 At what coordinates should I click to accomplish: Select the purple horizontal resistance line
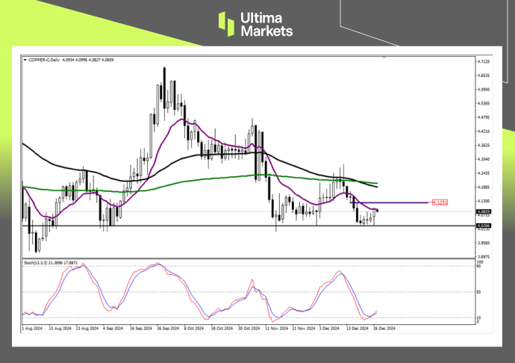click(x=403, y=202)
